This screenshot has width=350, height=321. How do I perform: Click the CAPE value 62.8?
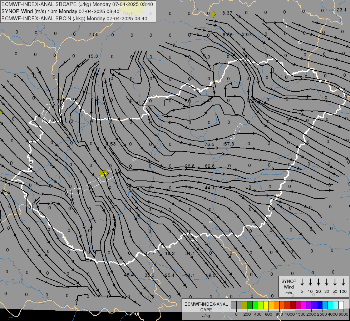point(209,166)
